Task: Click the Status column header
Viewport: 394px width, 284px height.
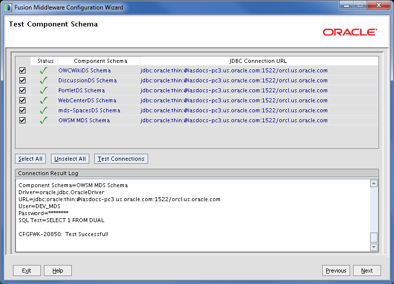Action: pyautogui.click(x=44, y=61)
